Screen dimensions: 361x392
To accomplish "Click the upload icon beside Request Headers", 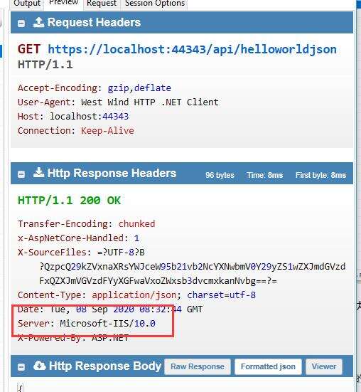I will (38, 22).
